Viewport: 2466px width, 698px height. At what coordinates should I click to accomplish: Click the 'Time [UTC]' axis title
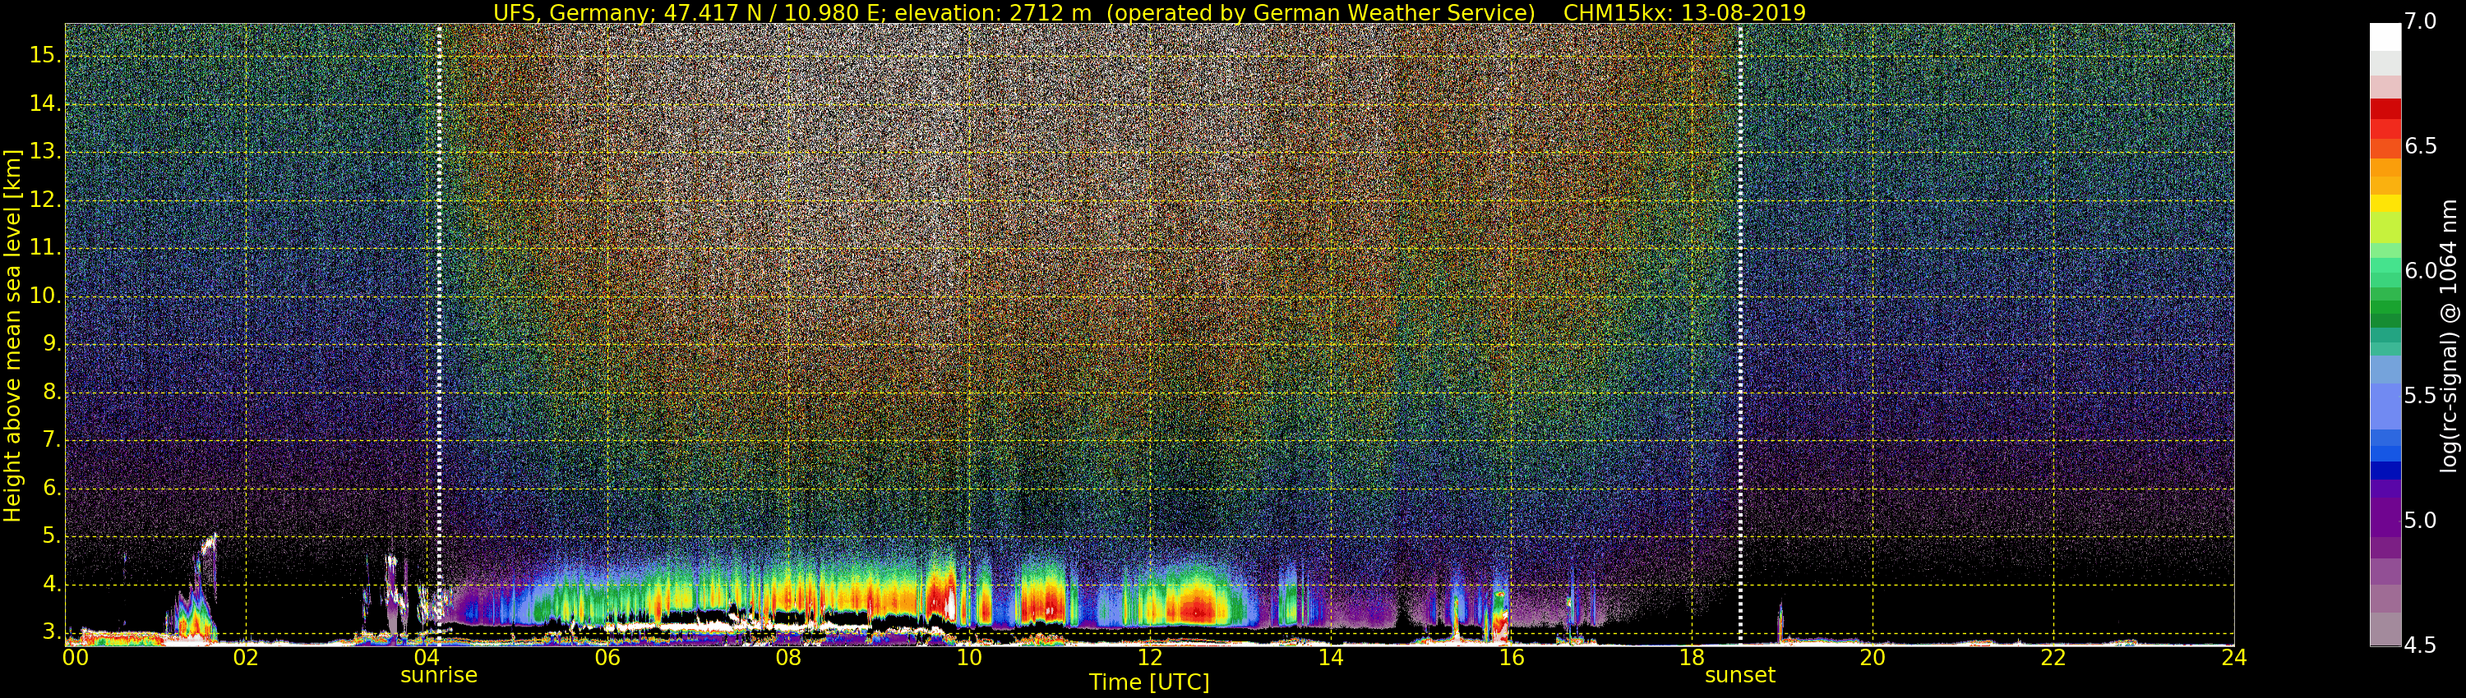click(1149, 682)
